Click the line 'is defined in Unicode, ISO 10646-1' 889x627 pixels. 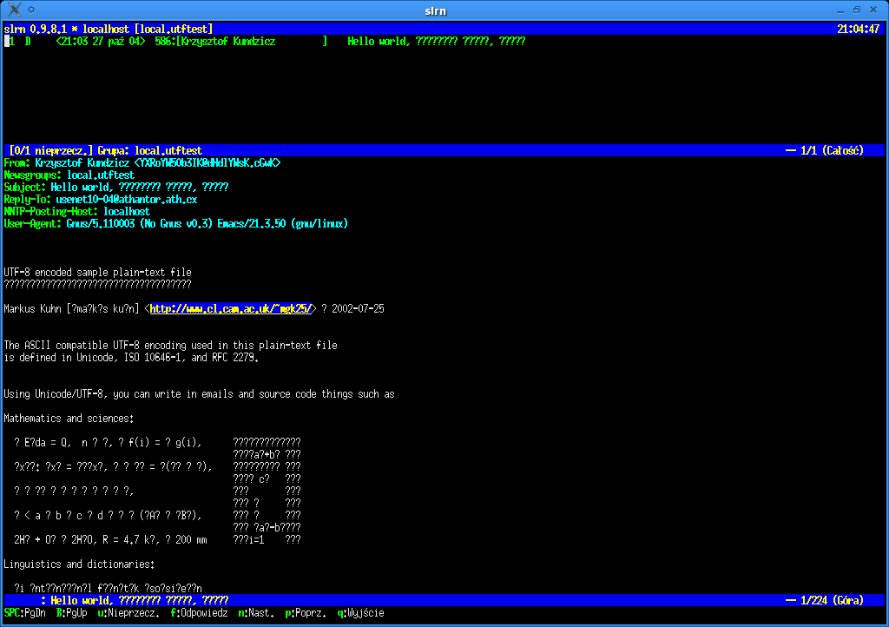[132, 358]
